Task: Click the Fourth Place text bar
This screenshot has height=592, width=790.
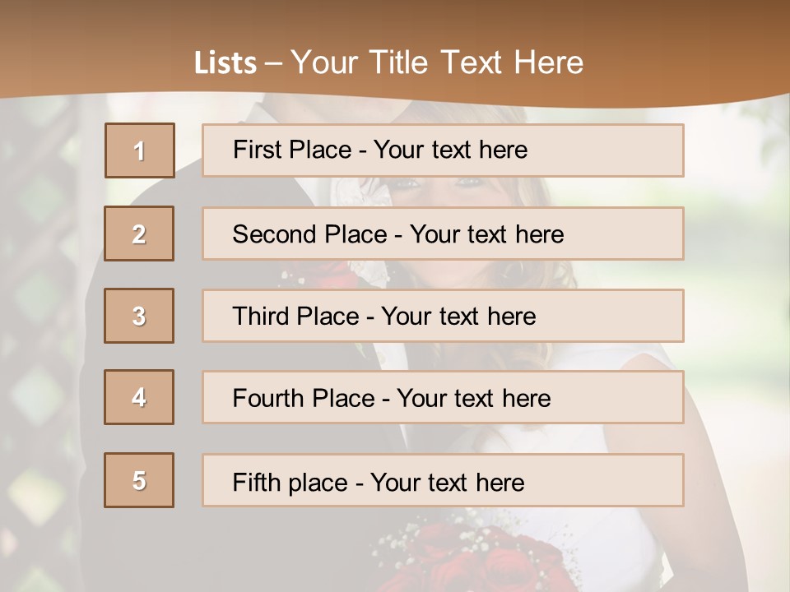Action: tap(443, 397)
